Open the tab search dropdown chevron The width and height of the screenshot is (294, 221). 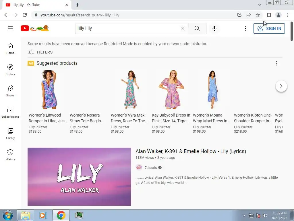point(260,5)
